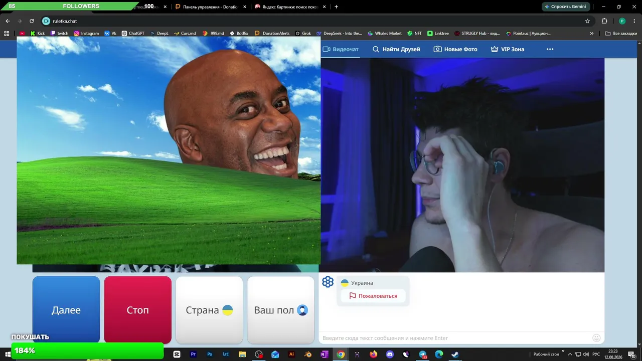Click the Спросить Gemini button
The image size is (642, 361).
click(565, 7)
